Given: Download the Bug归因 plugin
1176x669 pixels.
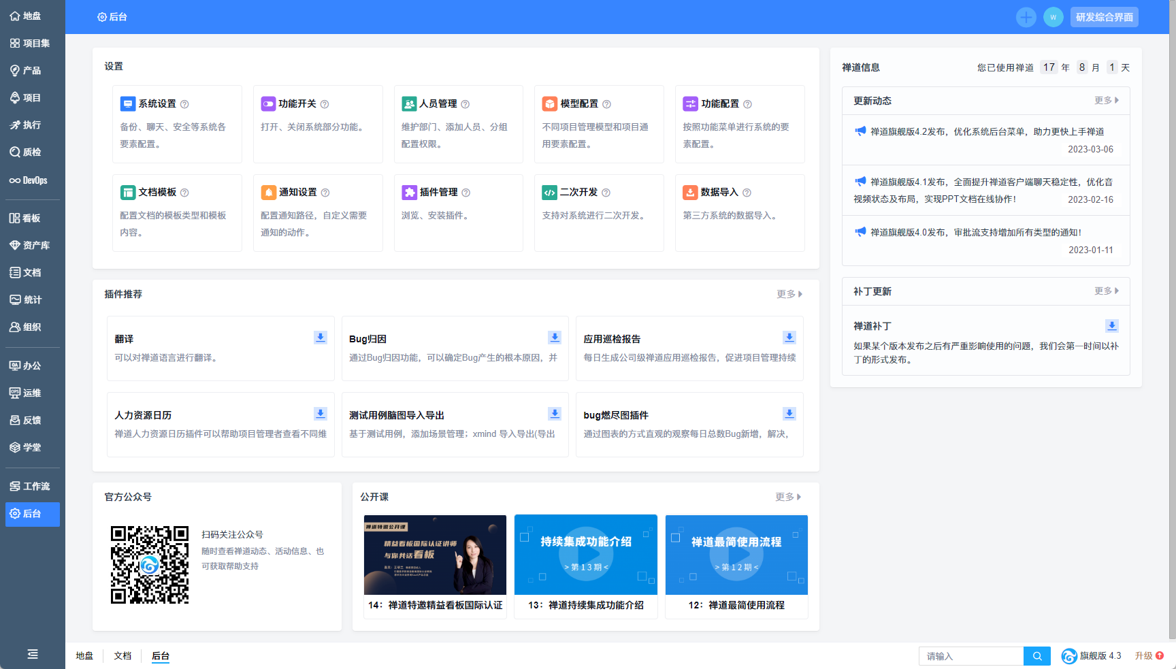Looking at the screenshot, I should [x=555, y=338].
